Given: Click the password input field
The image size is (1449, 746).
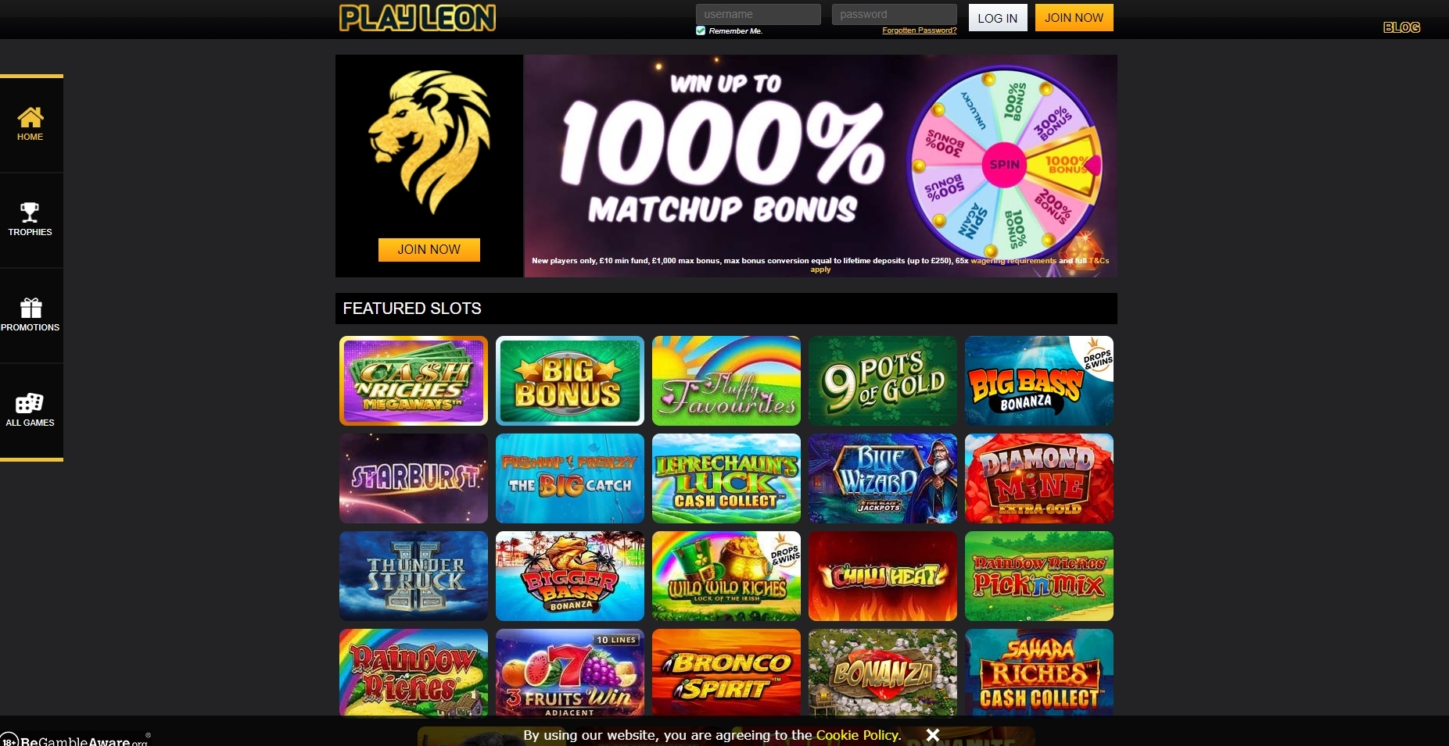Looking at the screenshot, I should coord(895,14).
